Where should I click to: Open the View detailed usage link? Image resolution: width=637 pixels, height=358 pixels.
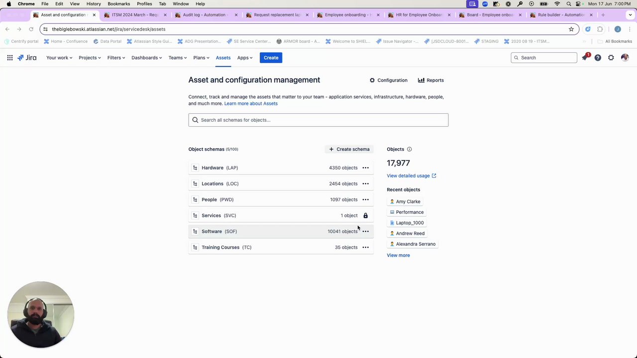coord(412,176)
